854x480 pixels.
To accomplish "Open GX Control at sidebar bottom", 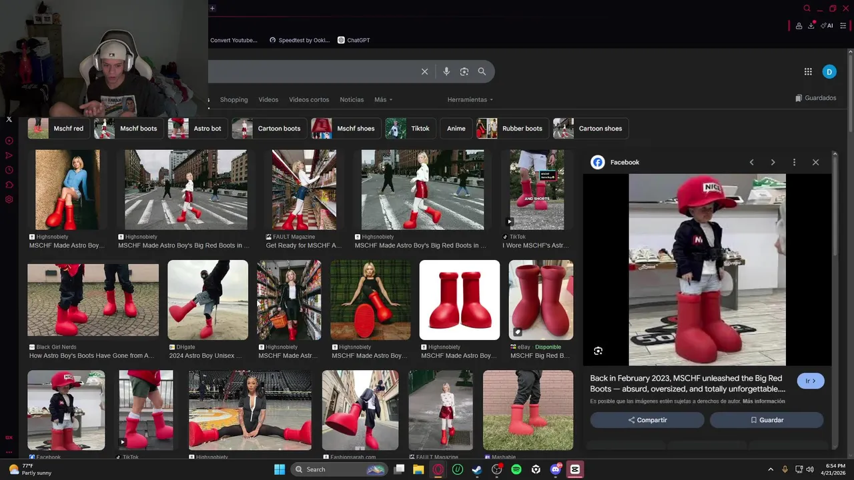I will pyautogui.click(x=9, y=437).
